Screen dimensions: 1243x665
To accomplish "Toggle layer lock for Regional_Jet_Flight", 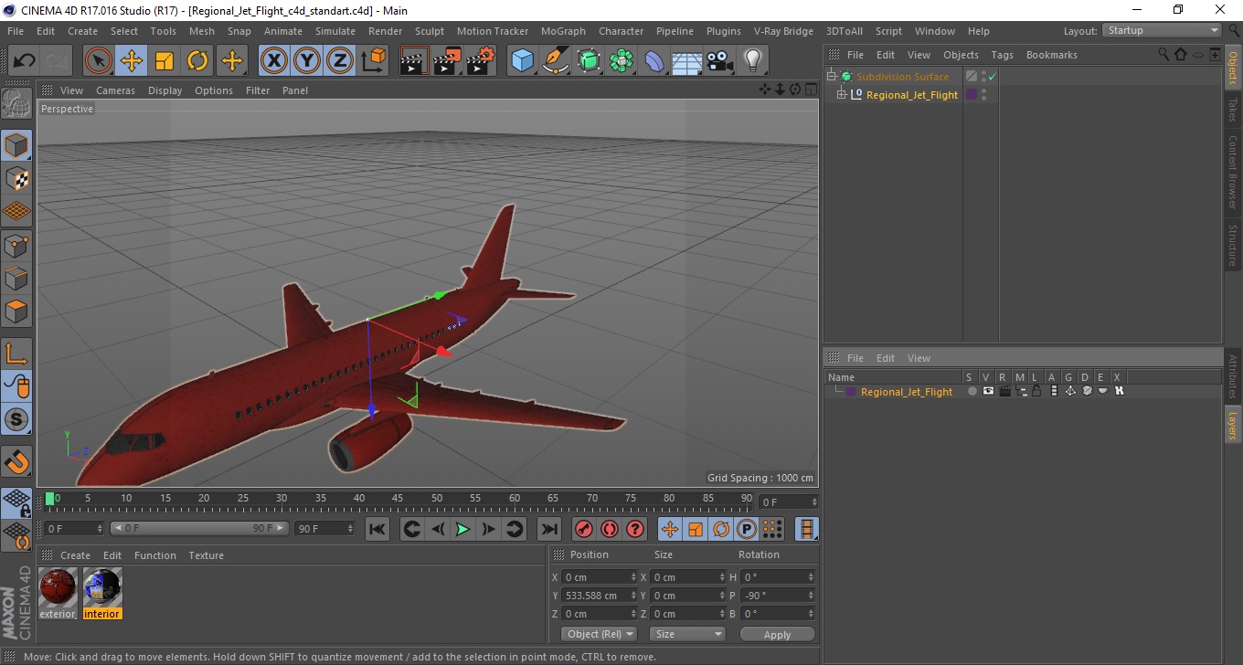I will 1036,391.
